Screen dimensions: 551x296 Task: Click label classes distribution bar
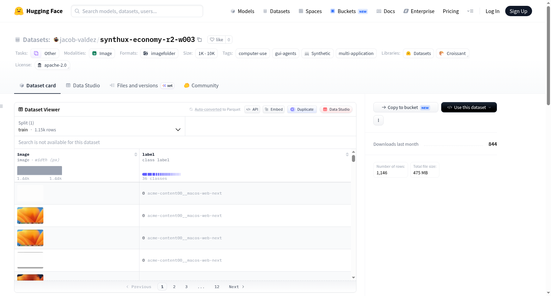162,174
